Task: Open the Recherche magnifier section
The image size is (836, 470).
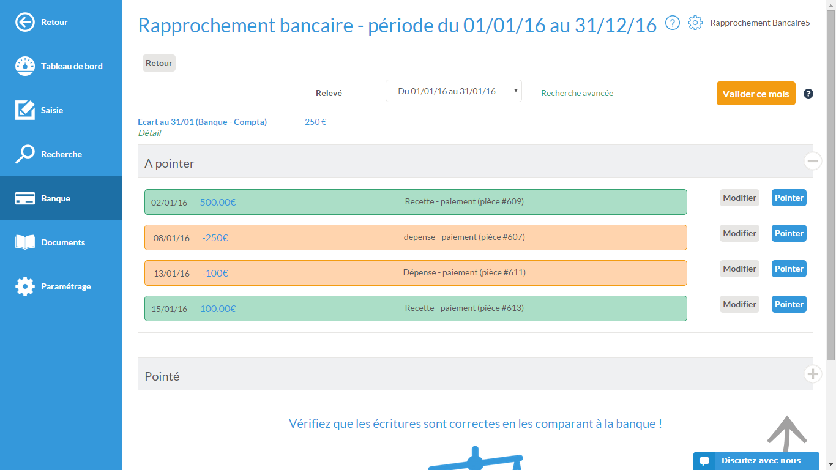Action: (25, 154)
